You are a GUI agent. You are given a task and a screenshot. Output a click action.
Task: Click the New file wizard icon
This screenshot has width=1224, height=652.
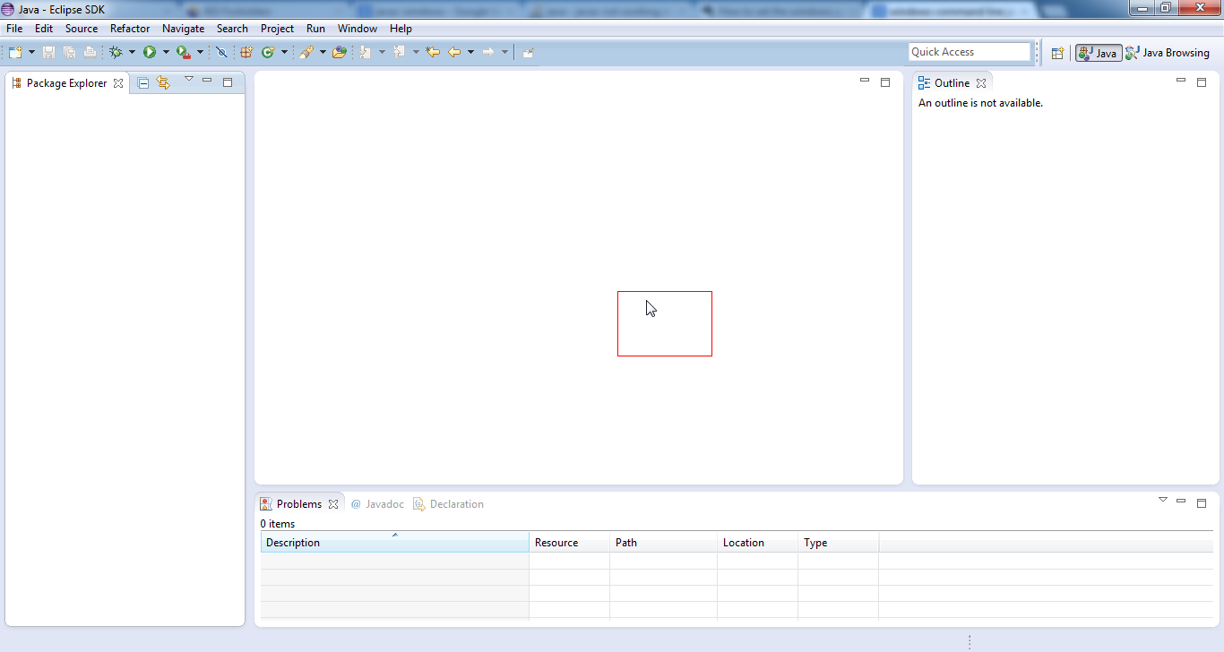[x=15, y=53]
